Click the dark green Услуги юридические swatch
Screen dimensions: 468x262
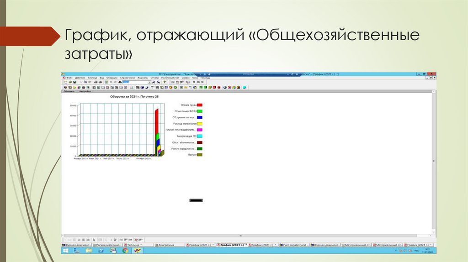199,149
